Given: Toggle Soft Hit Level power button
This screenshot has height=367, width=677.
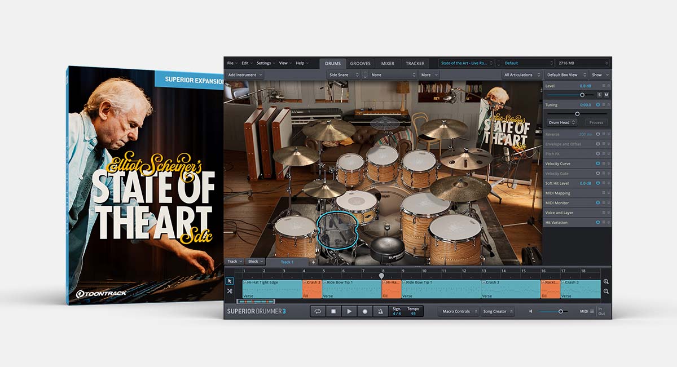Looking at the screenshot, I should click(x=598, y=183).
